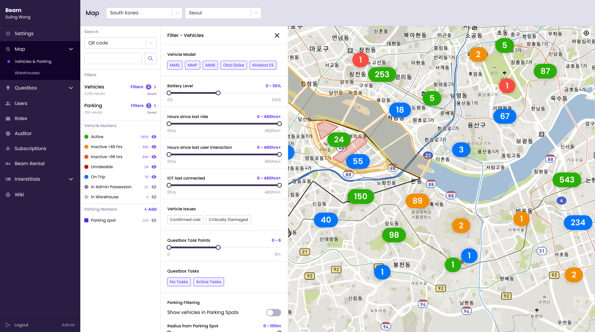The width and height of the screenshot is (595, 332).
Task: Hide Active vehicle markers
Action: (x=154, y=137)
